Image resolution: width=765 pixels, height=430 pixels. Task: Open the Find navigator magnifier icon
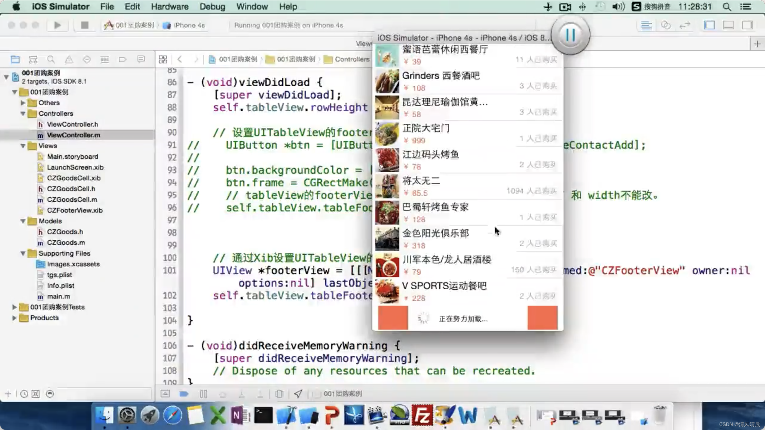[51, 59]
